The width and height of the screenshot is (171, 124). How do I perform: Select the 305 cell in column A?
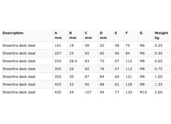point(58,69)
